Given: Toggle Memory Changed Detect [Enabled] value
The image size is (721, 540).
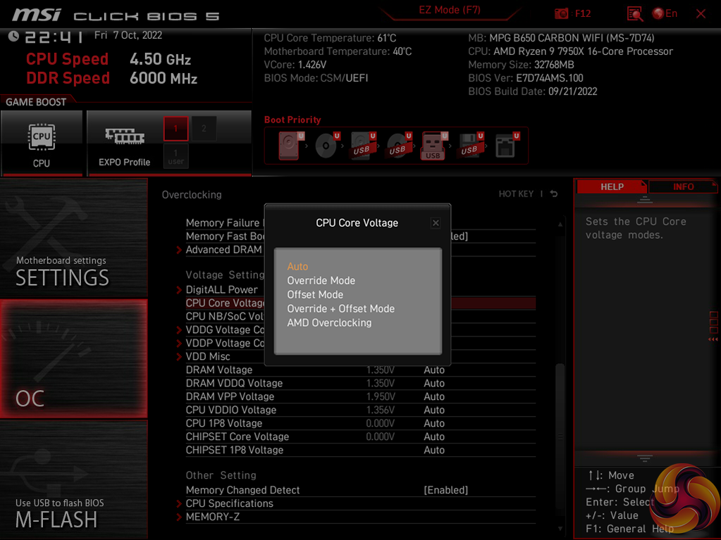Looking at the screenshot, I should pyautogui.click(x=445, y=490).
